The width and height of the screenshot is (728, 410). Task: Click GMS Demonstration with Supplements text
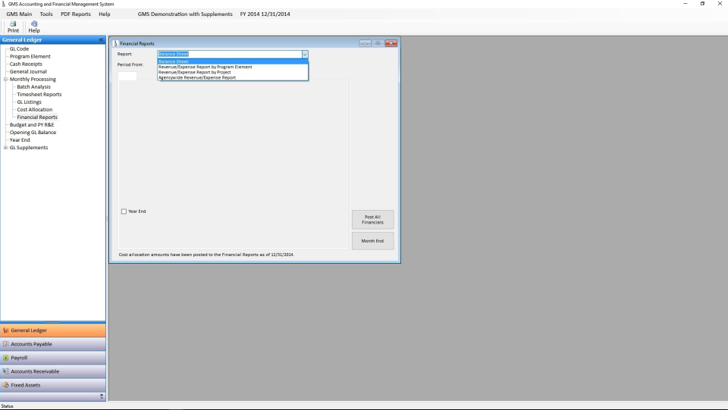click(x=185, y=14)
